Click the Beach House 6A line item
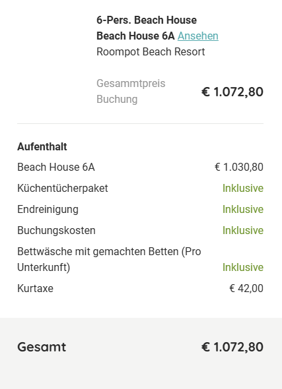The image size is (282, 389). pos(56,167)
